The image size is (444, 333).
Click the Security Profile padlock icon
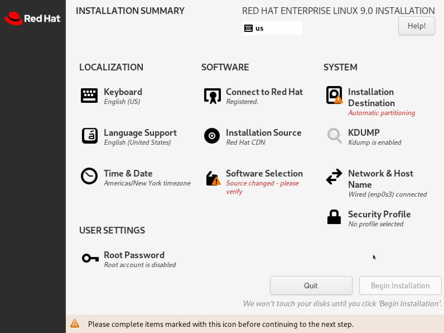tap(334, 217)
